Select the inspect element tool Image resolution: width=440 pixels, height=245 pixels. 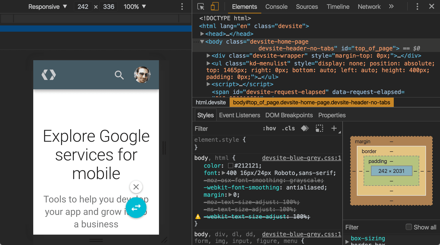tap(200, 6)
